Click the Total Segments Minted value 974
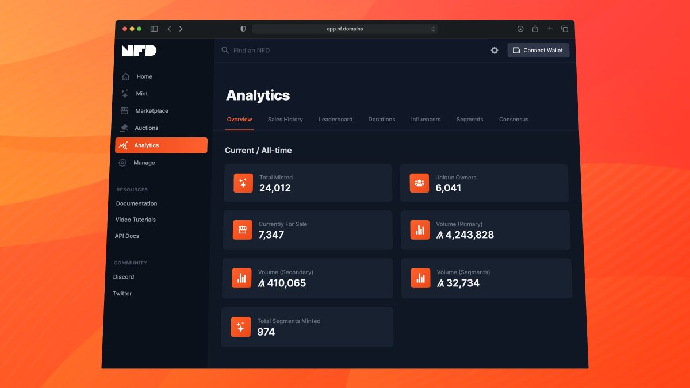This screenshot has height=388, width=690. point(266,332)
